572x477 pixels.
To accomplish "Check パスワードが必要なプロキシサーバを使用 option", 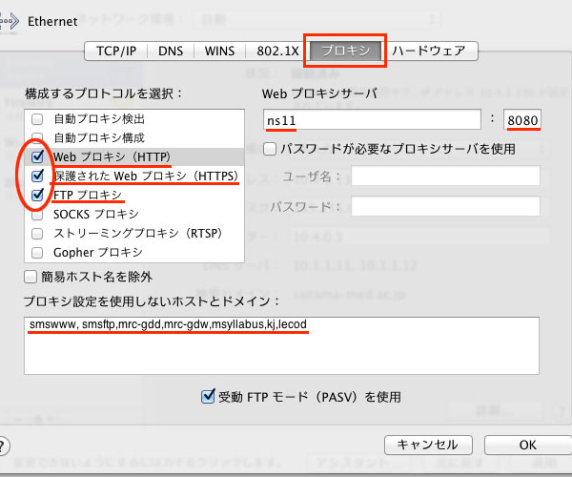I will (x=270, y=149).
